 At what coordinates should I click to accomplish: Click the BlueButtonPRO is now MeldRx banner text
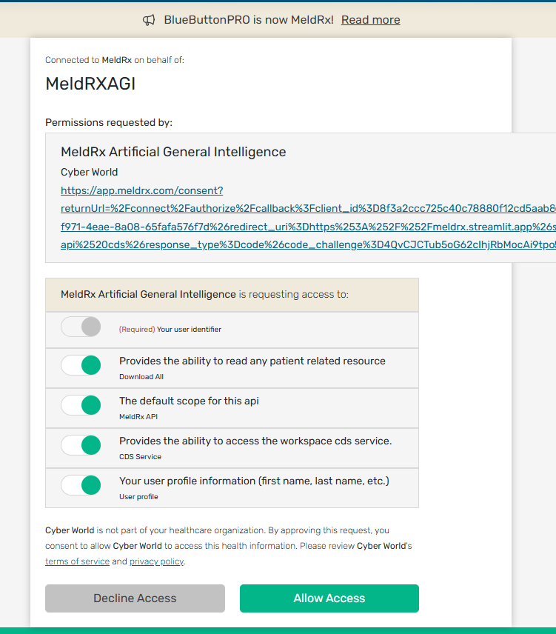[x=249, y=20]
